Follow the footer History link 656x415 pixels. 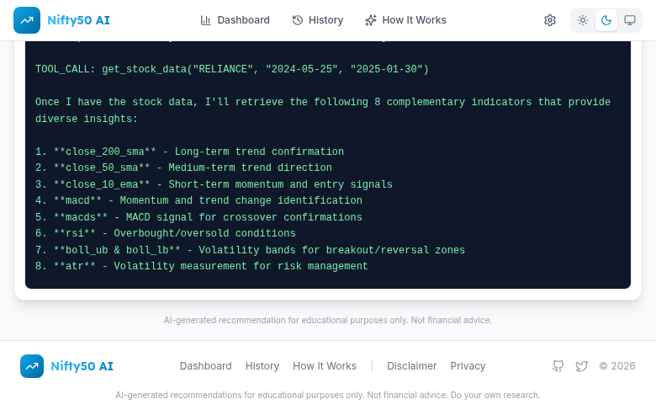click(x=262, y=366)
